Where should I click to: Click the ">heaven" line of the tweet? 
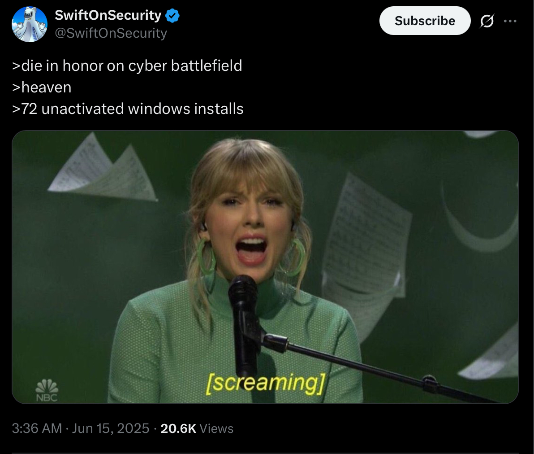coord(42,87)
